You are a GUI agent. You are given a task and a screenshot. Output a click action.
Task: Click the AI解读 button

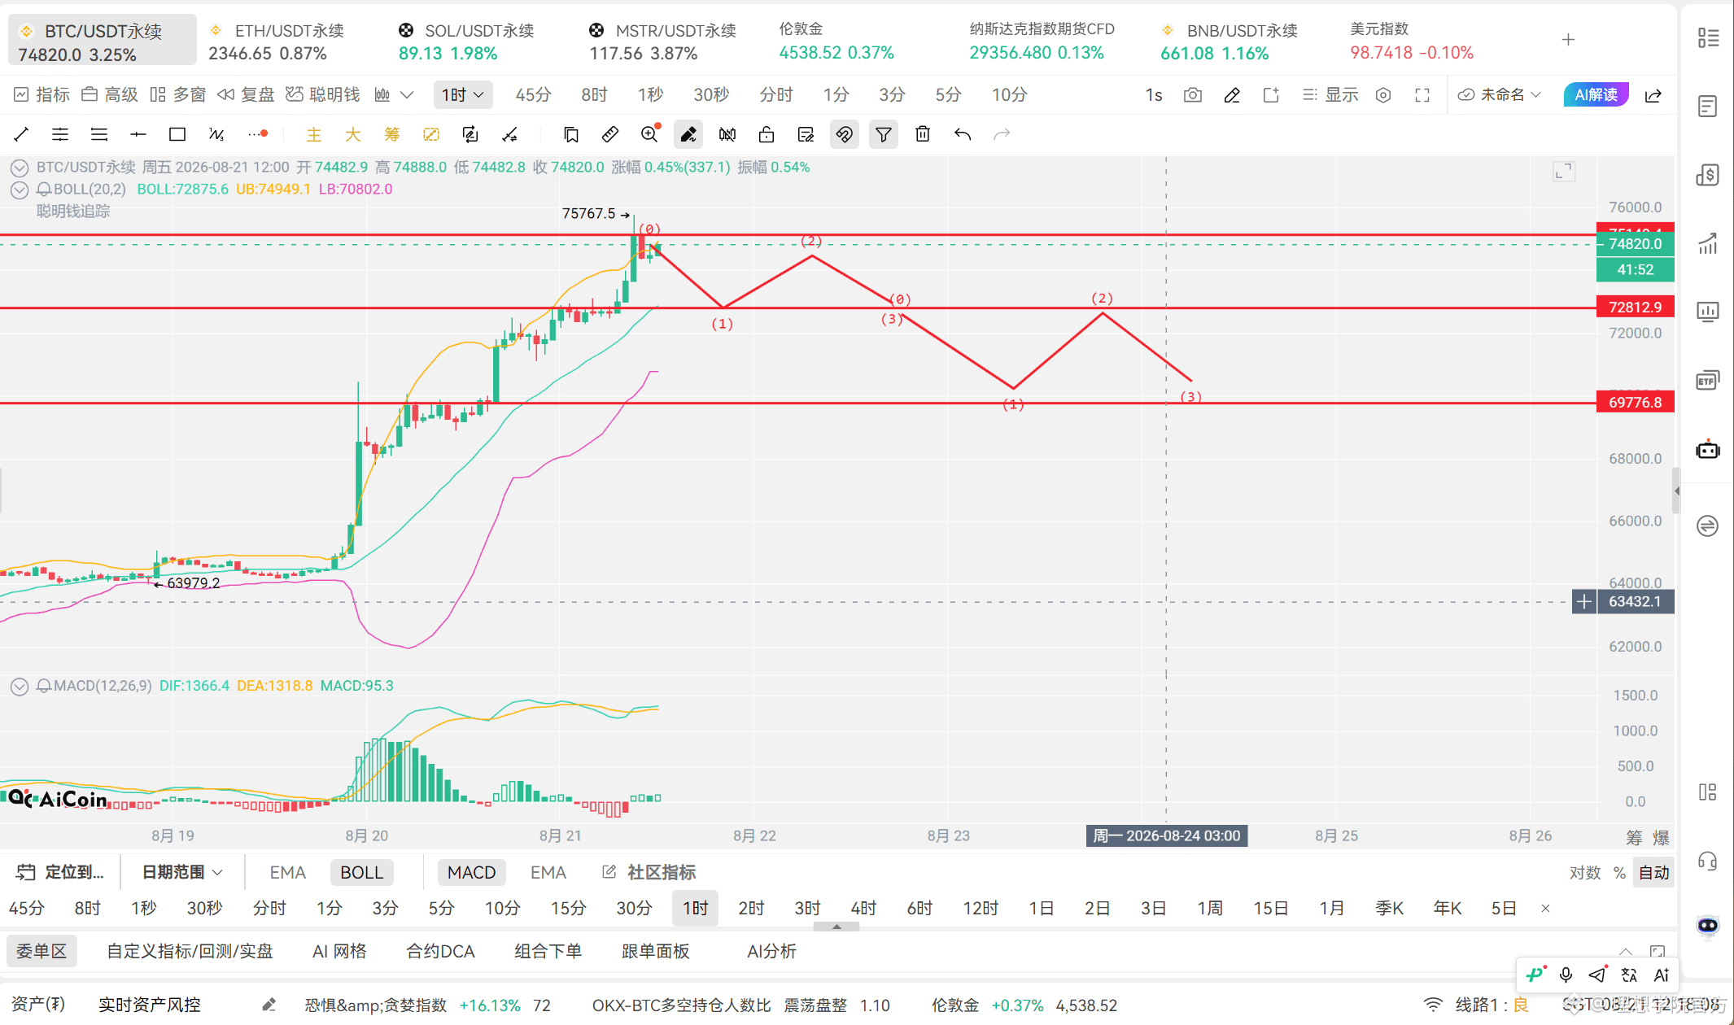tap(1596, 95)
